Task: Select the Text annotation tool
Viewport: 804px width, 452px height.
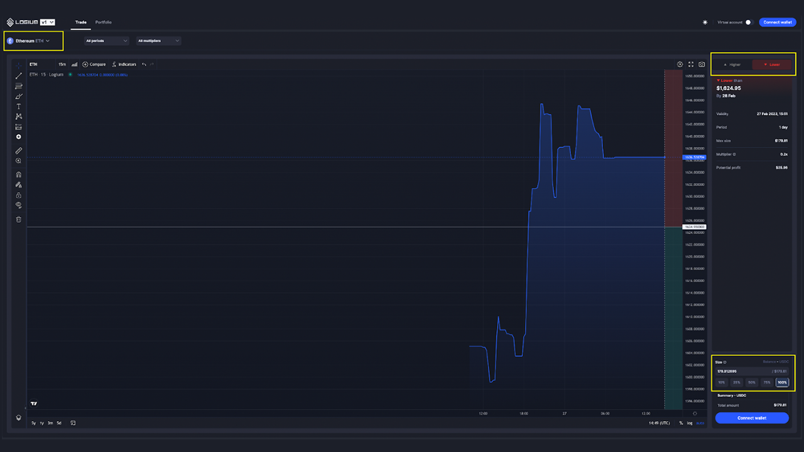Action: pyautogui.click(x=19, y=107)
